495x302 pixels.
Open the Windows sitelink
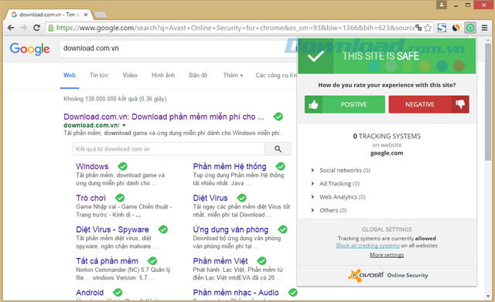(92, 166)
